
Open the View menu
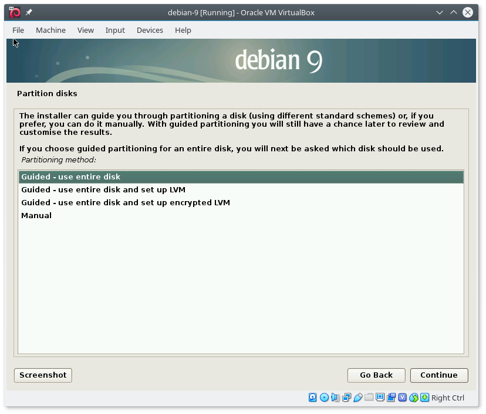pyautogui.click(x=86, y=30)
